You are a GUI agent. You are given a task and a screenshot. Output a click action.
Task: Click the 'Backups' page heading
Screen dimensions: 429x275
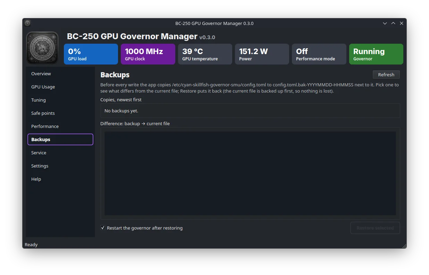pos(115,75)
